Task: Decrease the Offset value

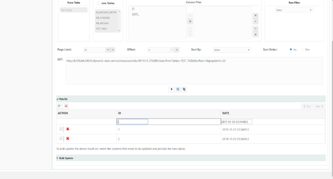Action: [172, 50]
